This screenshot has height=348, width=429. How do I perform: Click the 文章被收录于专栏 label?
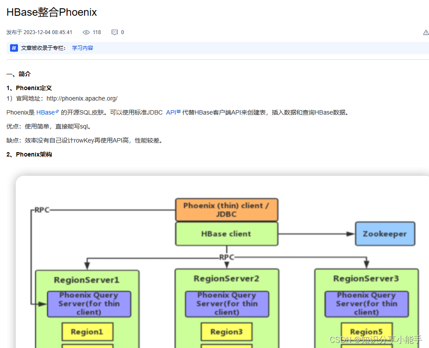tap(43, 48)
